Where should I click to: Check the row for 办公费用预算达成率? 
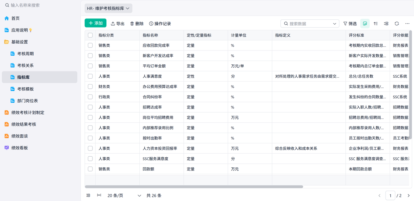tap(90, 87)
